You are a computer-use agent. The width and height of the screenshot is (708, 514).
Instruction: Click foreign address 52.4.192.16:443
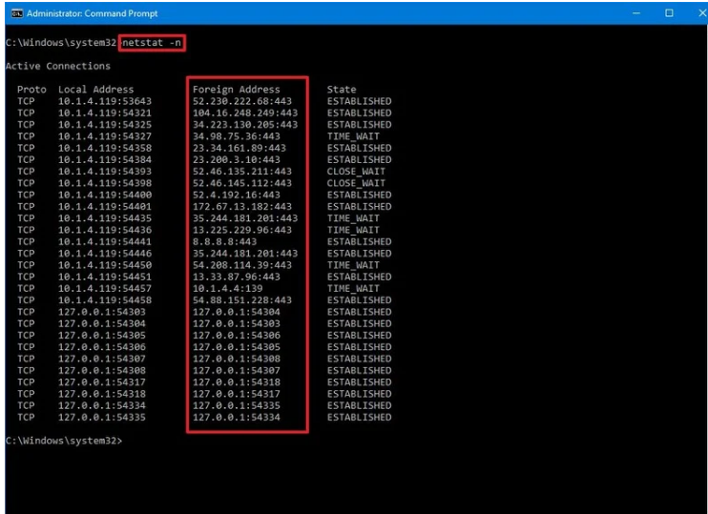click(236, 195)
